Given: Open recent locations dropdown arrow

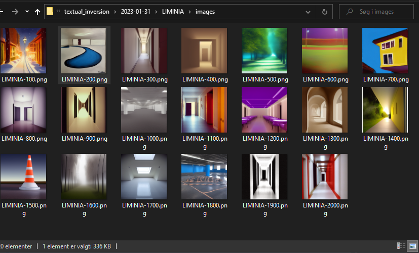Looking at the screenshot, I should click(x=27, y=12).
